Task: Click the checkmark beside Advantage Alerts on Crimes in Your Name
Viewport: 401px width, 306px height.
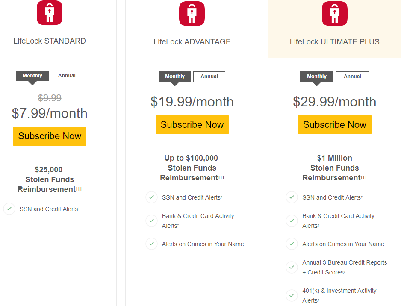Action: pyautogui.click(x=152, y=244)
